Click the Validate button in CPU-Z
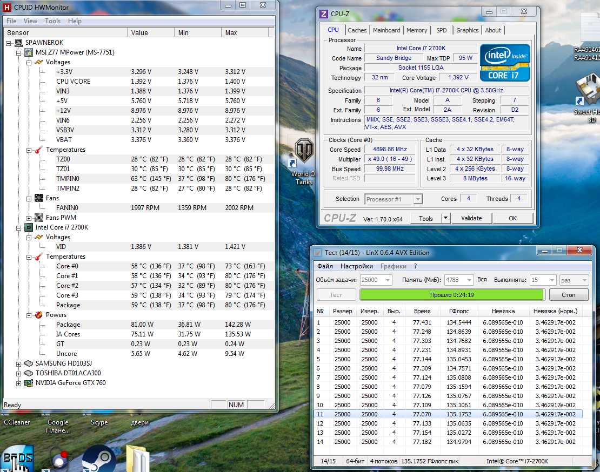This screenshot has width=600, height=472. (x=471, y=218)
